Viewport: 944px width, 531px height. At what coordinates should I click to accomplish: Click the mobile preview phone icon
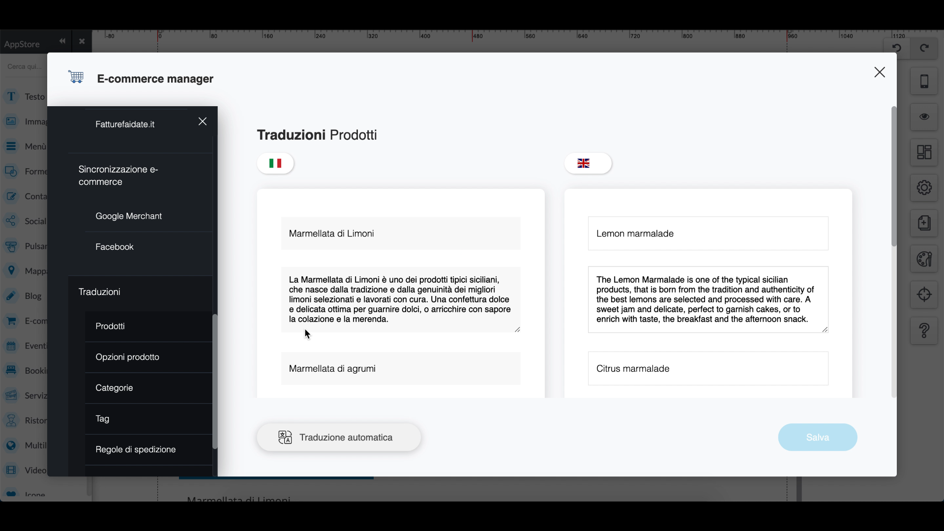924,81
